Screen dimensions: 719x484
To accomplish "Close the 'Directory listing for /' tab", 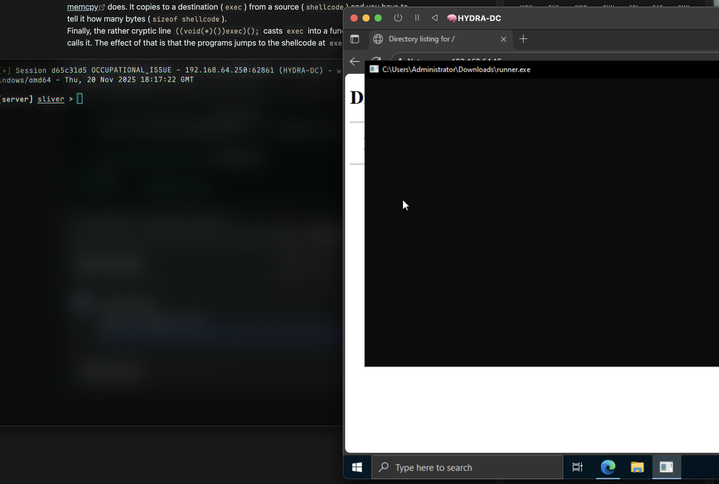I will pyautogui.click(x=503, y=39).
